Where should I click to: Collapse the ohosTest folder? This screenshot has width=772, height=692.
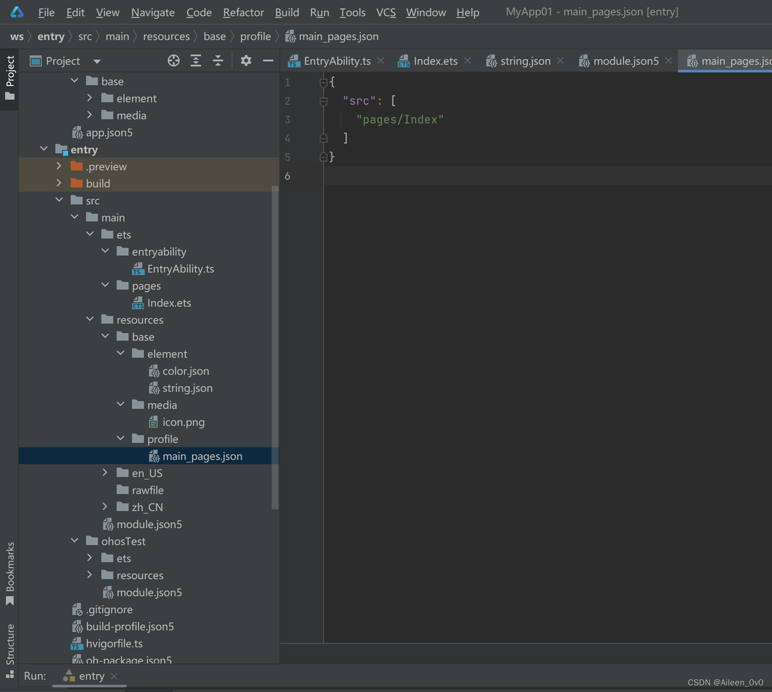(75, 541)
